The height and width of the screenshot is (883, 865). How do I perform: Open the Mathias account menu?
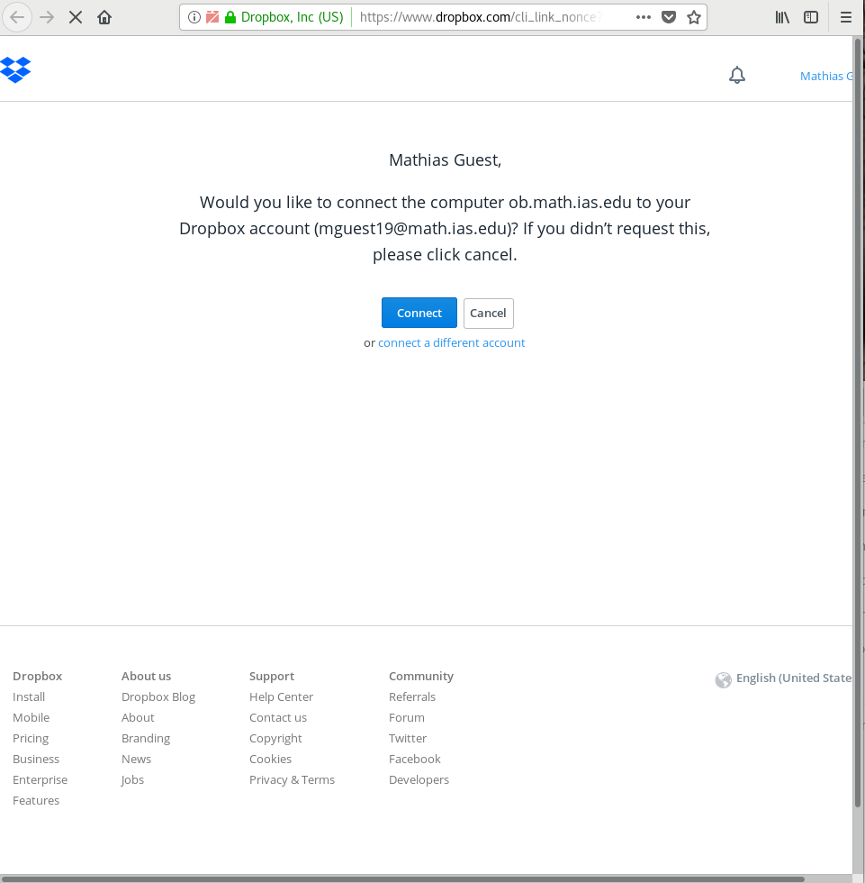pyautogui.click(x=824, y=76)
